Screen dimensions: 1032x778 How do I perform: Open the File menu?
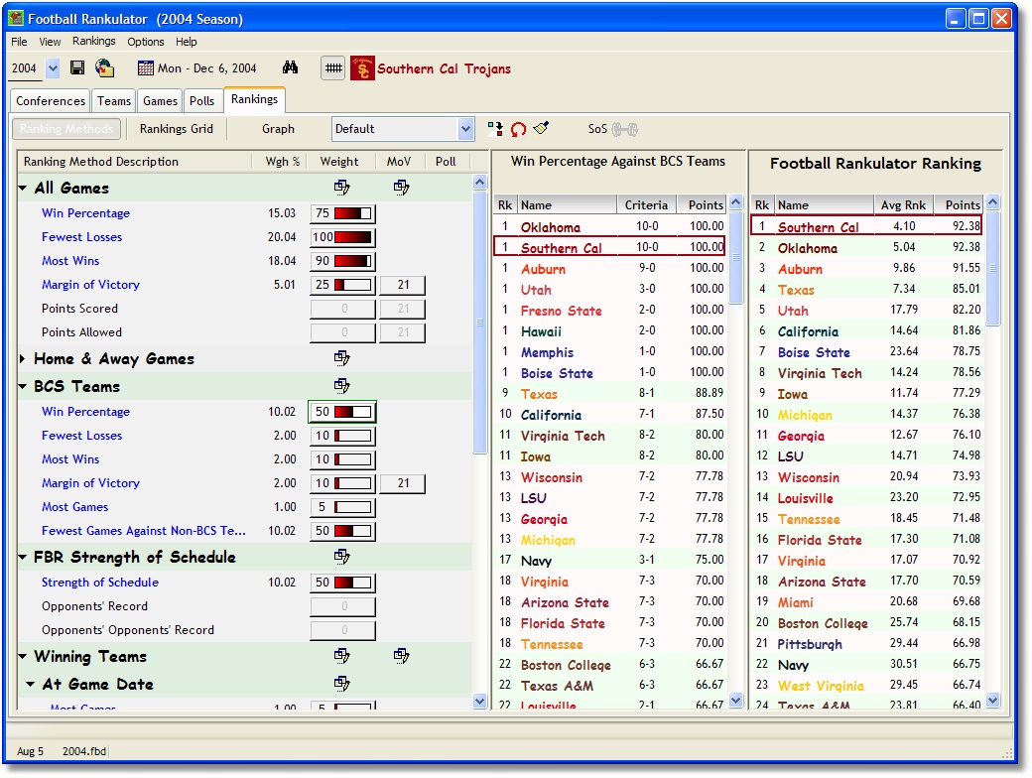[x=19, y=42]
